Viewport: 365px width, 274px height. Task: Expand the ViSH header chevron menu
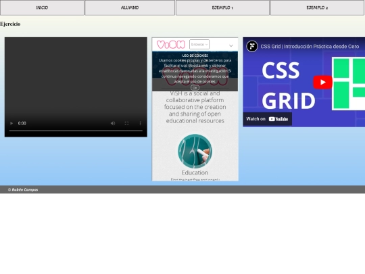coord(231,45)
